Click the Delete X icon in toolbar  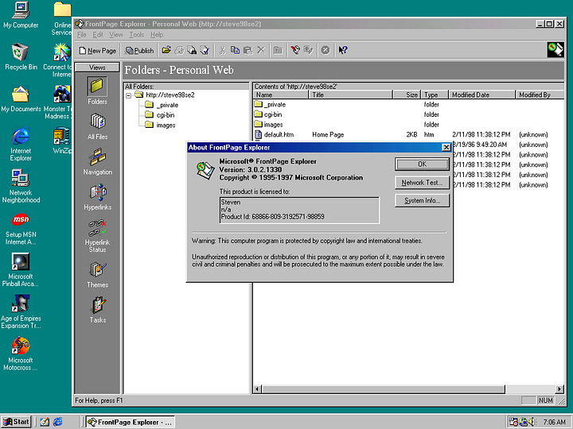tap(260, 50)
